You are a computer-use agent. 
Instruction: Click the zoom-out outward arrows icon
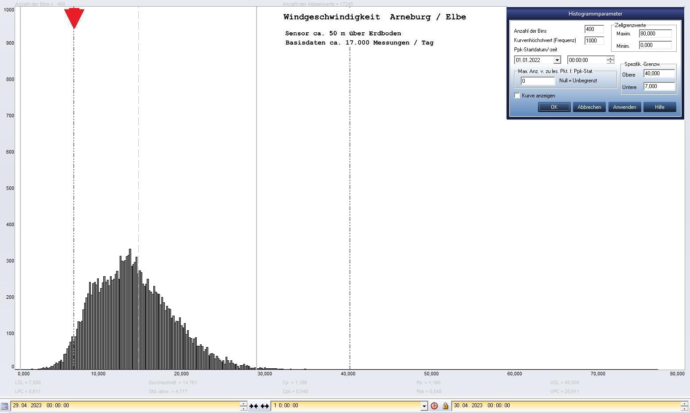pyautogui.click(x=265, y=406)
